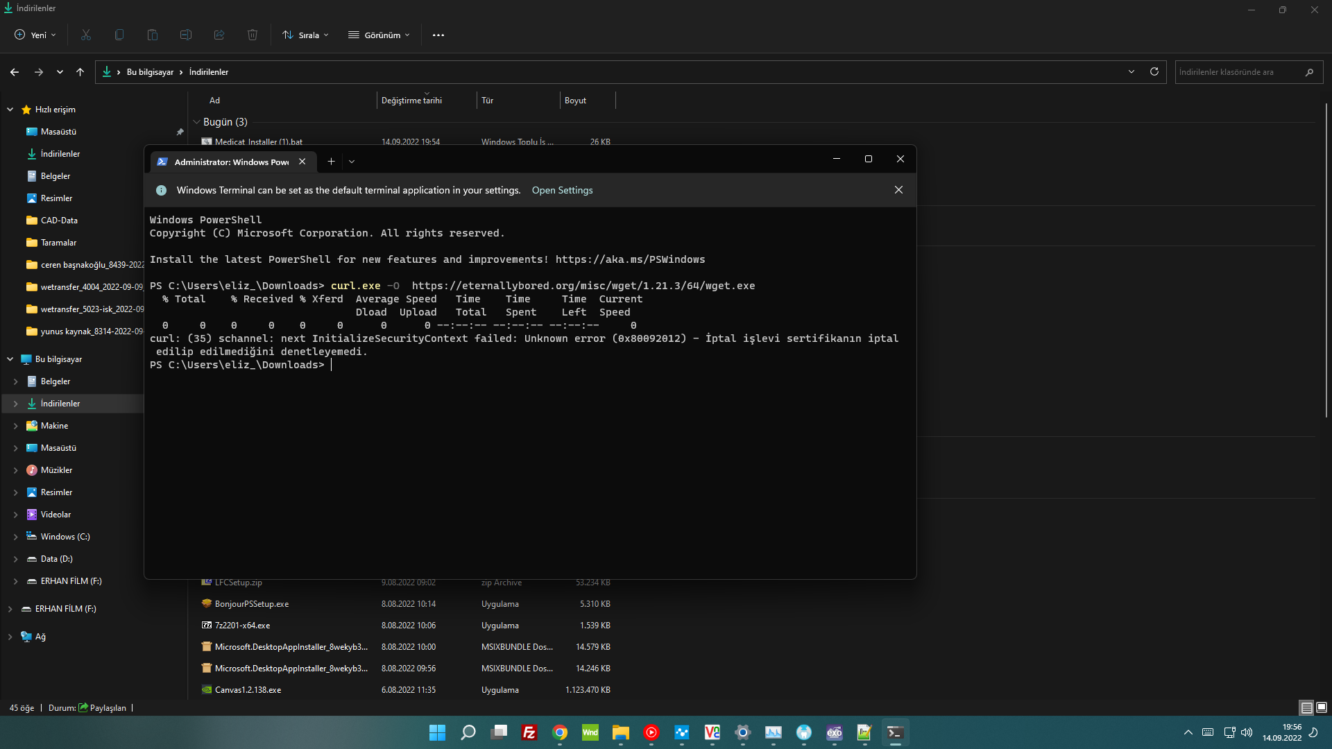Collapse the Bu bilgisayar section
Image resolution: width=1332 pixels, height=749 pixels.
pyautogui.click(x=10, y=359)
